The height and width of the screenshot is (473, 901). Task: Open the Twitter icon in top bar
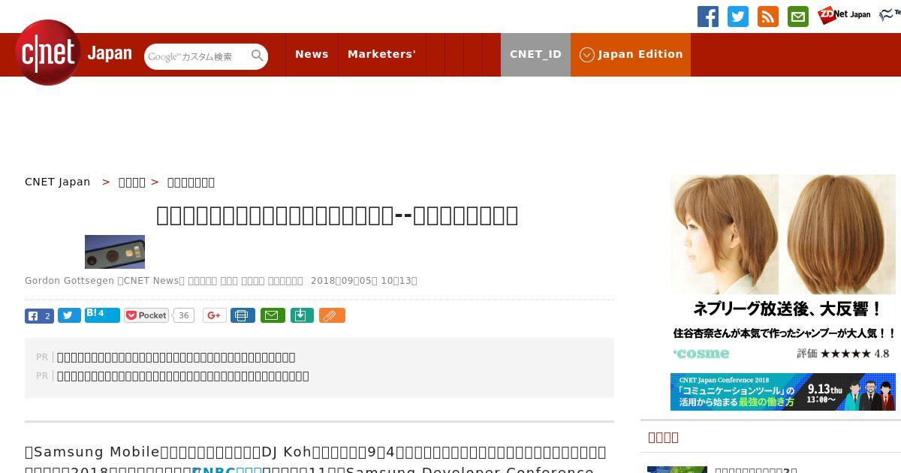(738, 17)
